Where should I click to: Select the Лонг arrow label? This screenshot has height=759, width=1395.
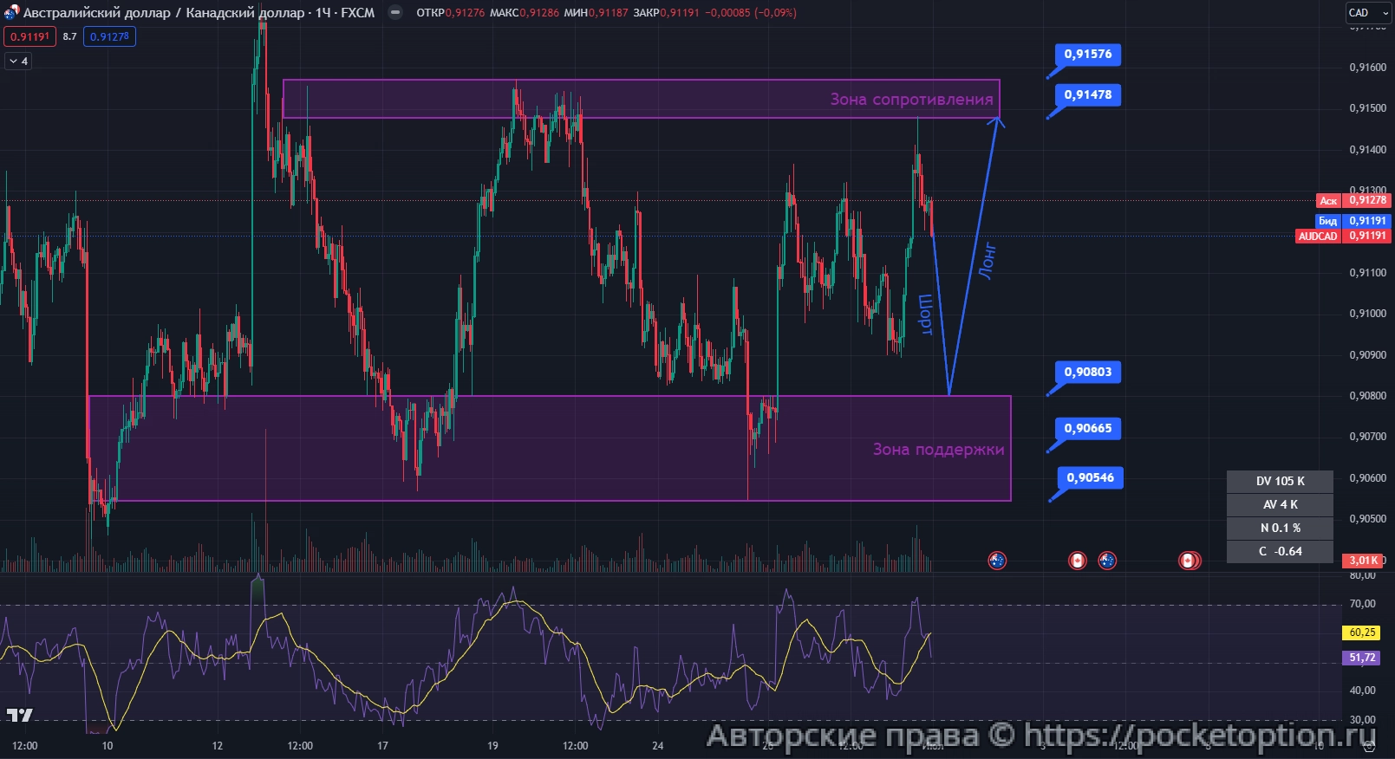click(x=987, y=261)
